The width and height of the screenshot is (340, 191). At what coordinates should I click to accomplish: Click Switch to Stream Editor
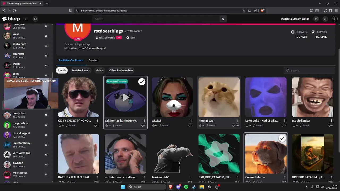tap(295, 19)
